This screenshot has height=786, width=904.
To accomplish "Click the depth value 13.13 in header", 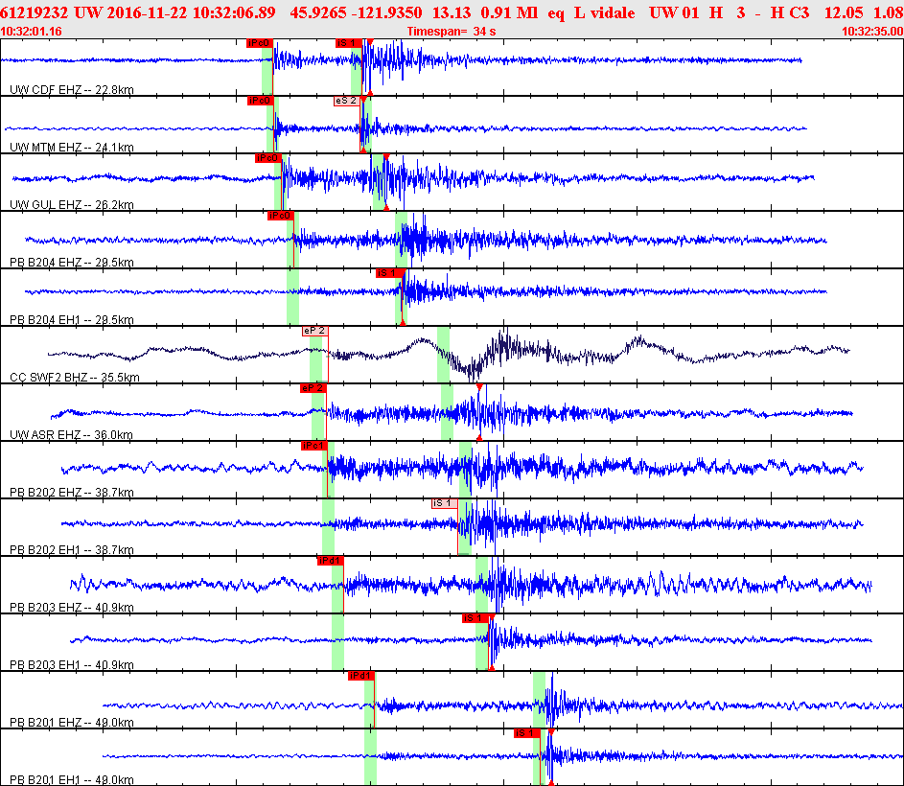I will (452, 12).
